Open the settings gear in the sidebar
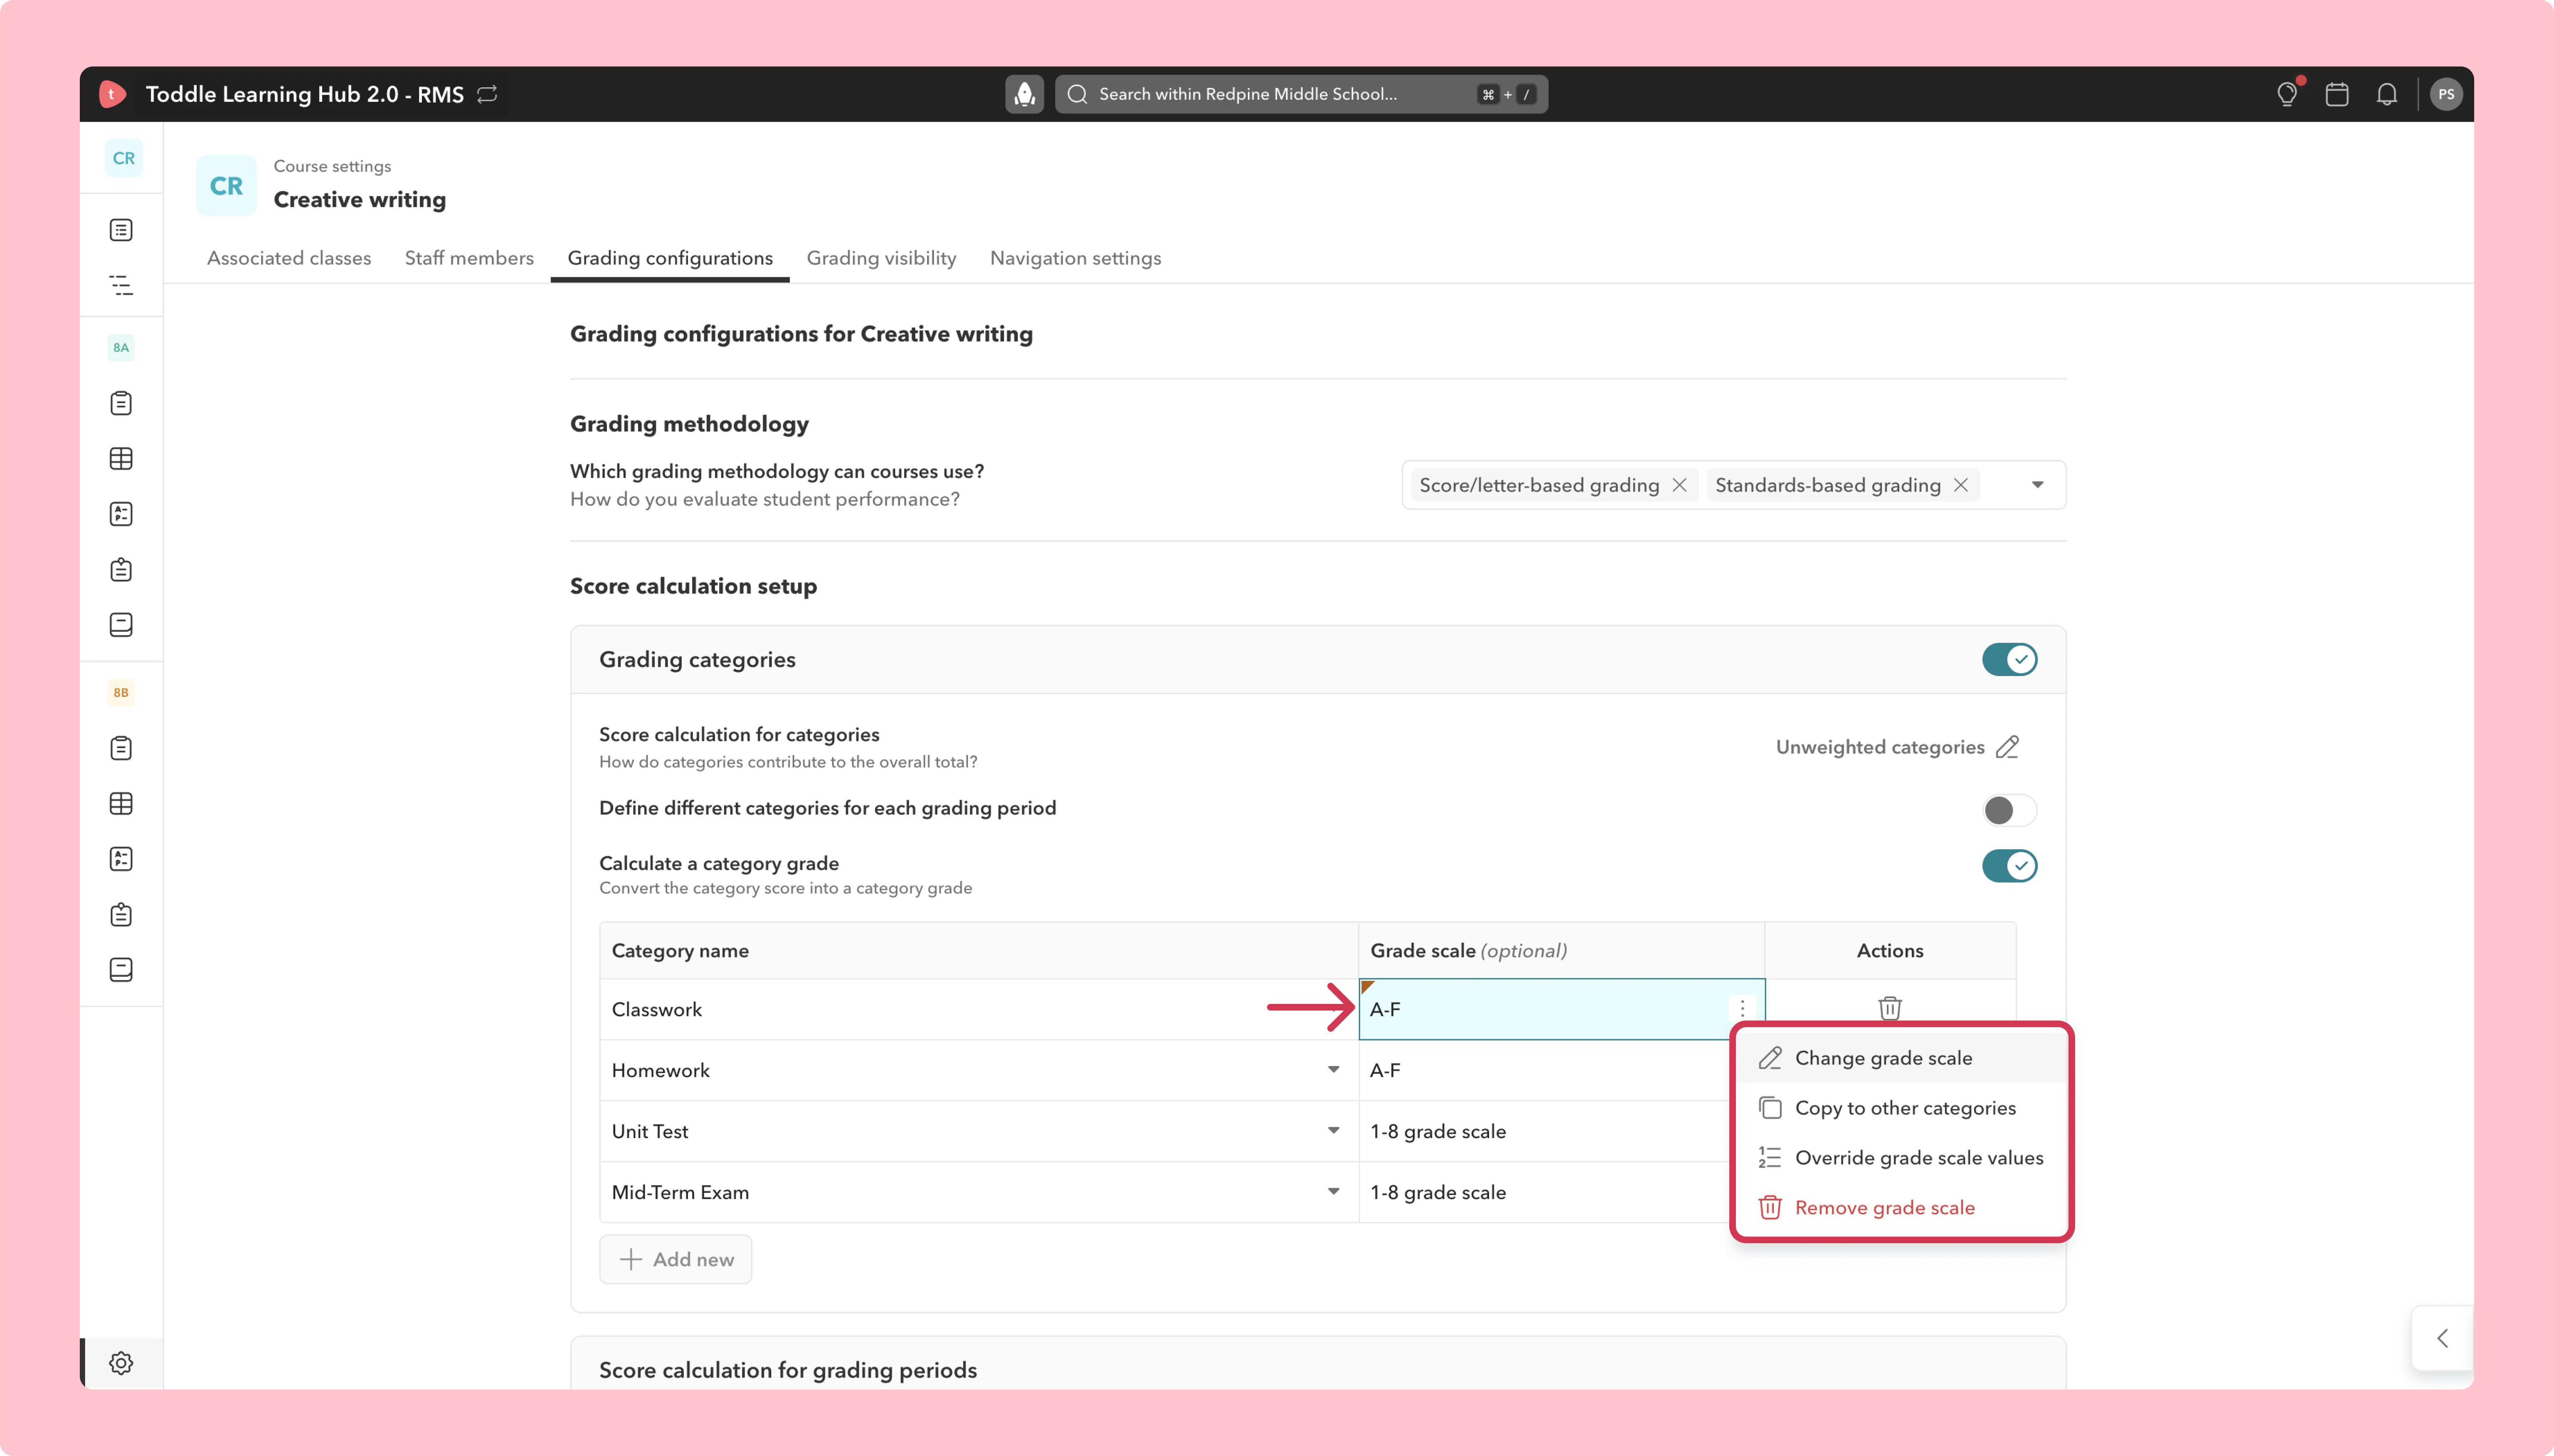The width and height of the screenshot is (2554, 1456). click(121, 1363)
